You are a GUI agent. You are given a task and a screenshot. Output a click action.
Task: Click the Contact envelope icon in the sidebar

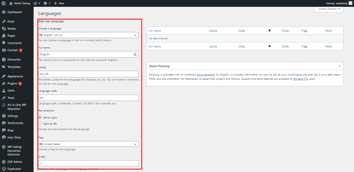point(4,50)
